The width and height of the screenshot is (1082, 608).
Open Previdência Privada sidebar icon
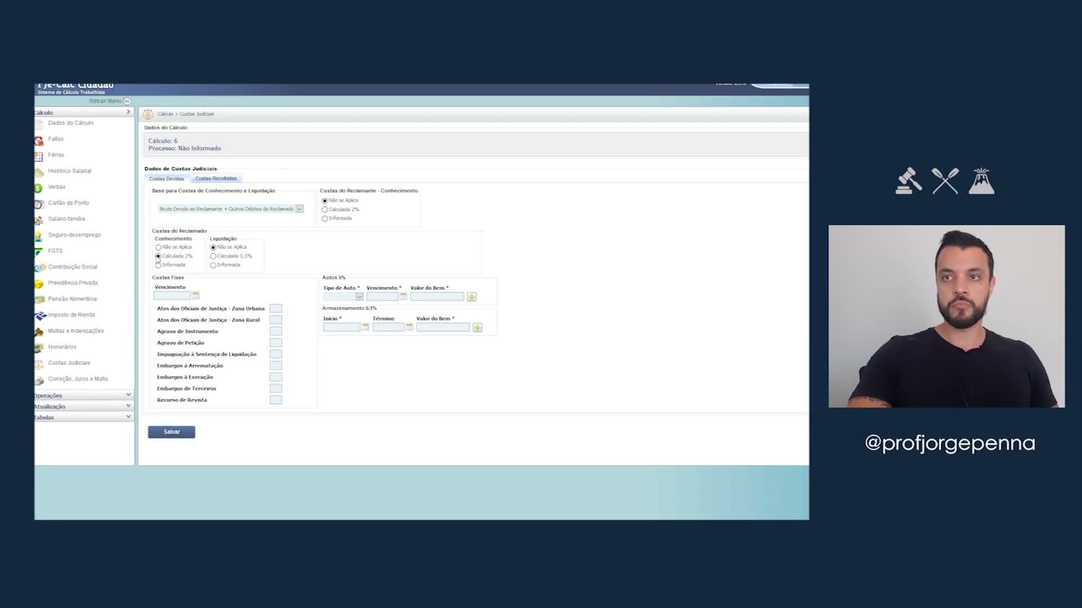[x=39, y=284]
